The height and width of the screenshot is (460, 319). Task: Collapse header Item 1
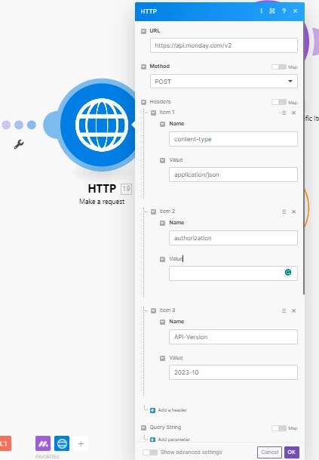point(153,113)
